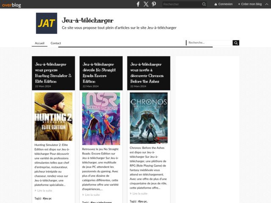The width and height of the screenshot is (271, 203).
Task: Select the Accueil tab
Action: tap(39, 43)
